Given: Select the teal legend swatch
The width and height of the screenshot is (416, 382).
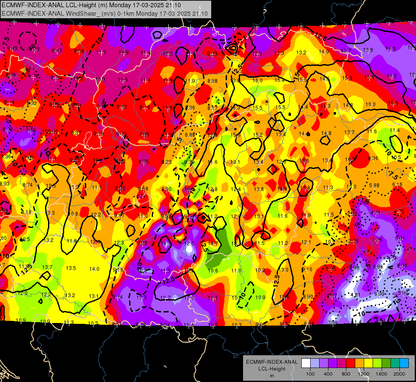Looking at the screenshot, I should (x=395, y=363).
